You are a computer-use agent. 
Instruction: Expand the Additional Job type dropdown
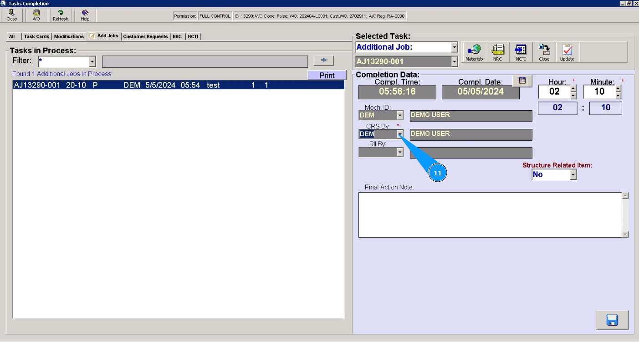(454, 47)
